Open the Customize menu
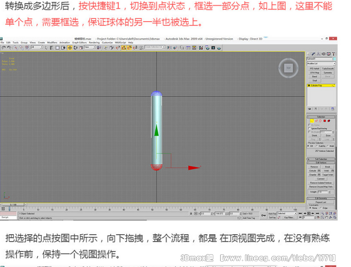Image resolution: width=351 pixels, height=267 pixels. [x=107, y=42]
